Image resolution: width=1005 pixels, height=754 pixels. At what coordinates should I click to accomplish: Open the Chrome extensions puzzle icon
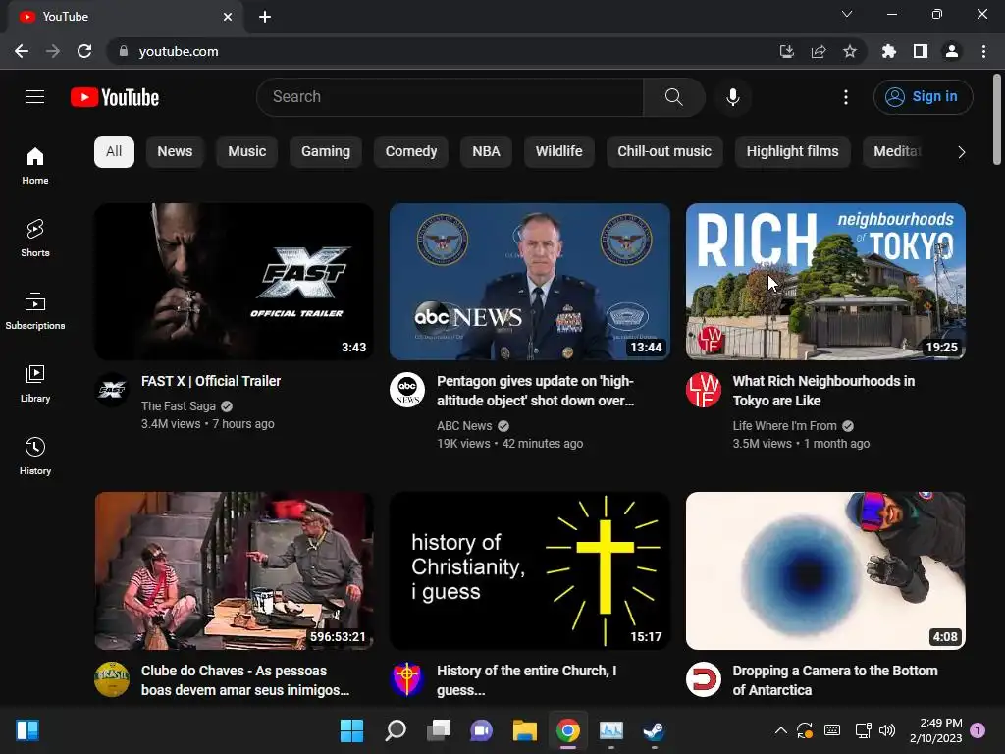(888, 51)
